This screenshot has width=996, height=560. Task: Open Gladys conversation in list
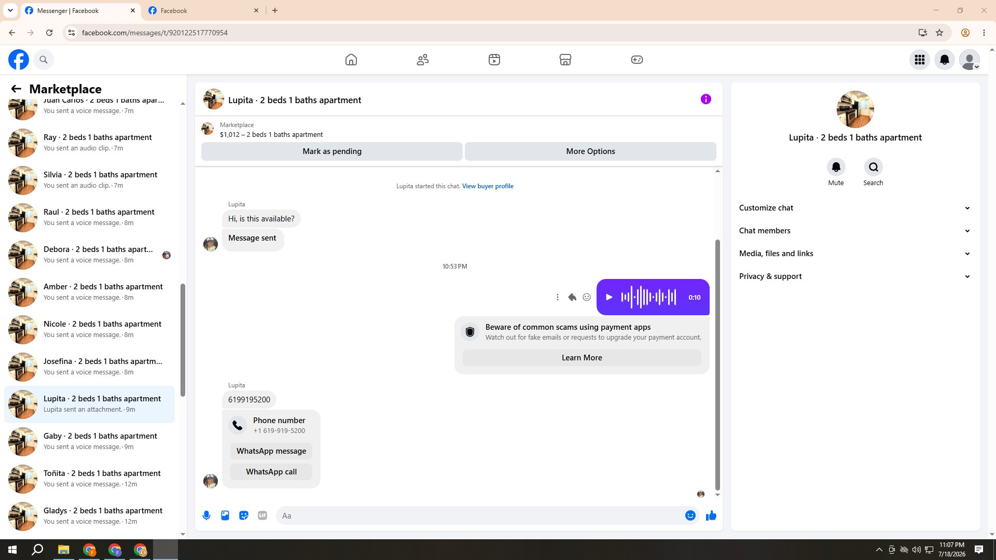[89, 516]
